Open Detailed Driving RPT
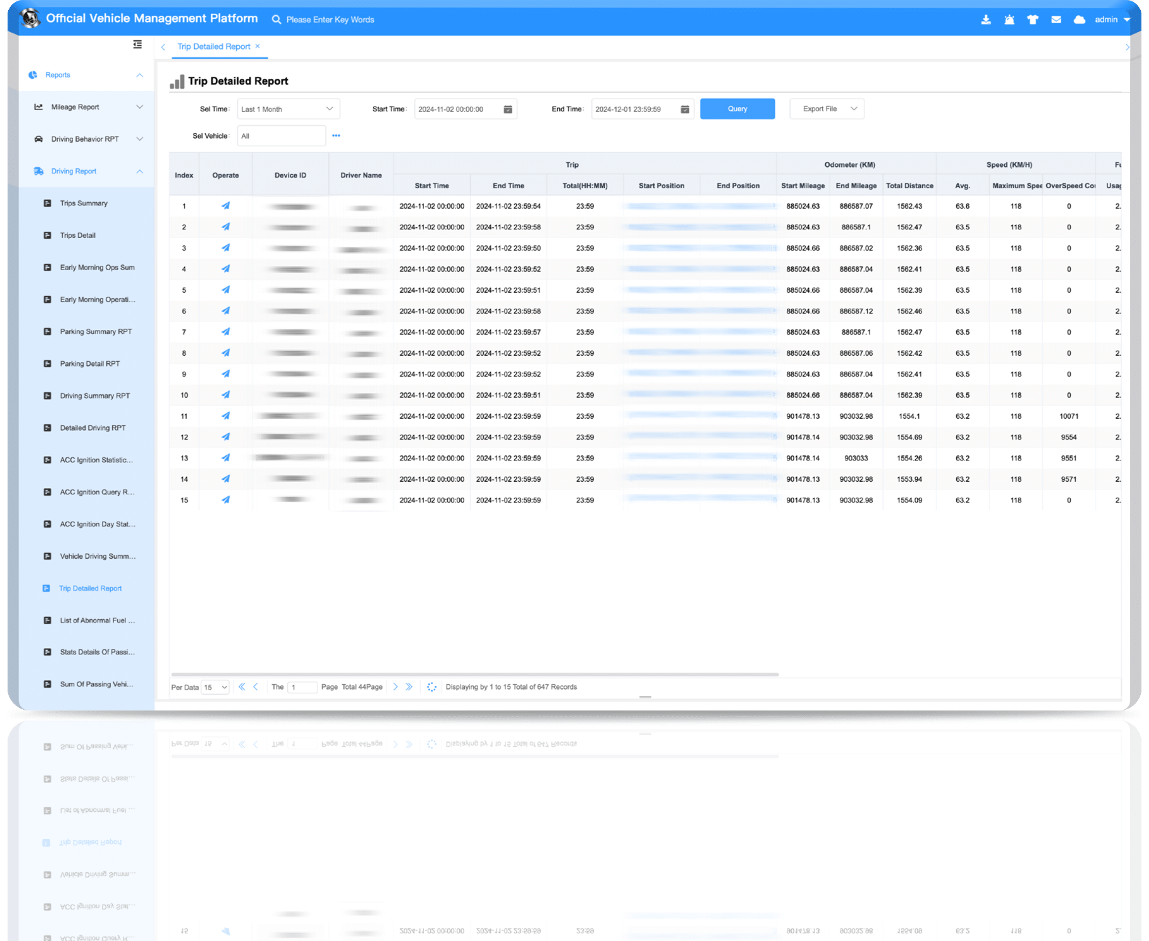Viewport: 1149px width, 941px height. [x=93, y=428]
